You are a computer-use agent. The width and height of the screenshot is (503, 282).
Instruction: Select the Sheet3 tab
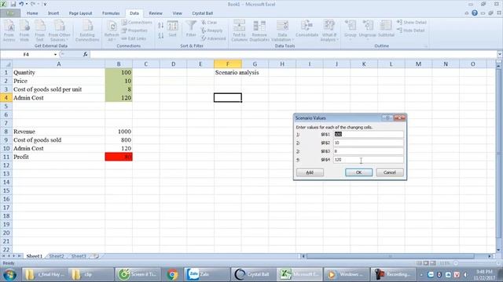pos(79,256)
